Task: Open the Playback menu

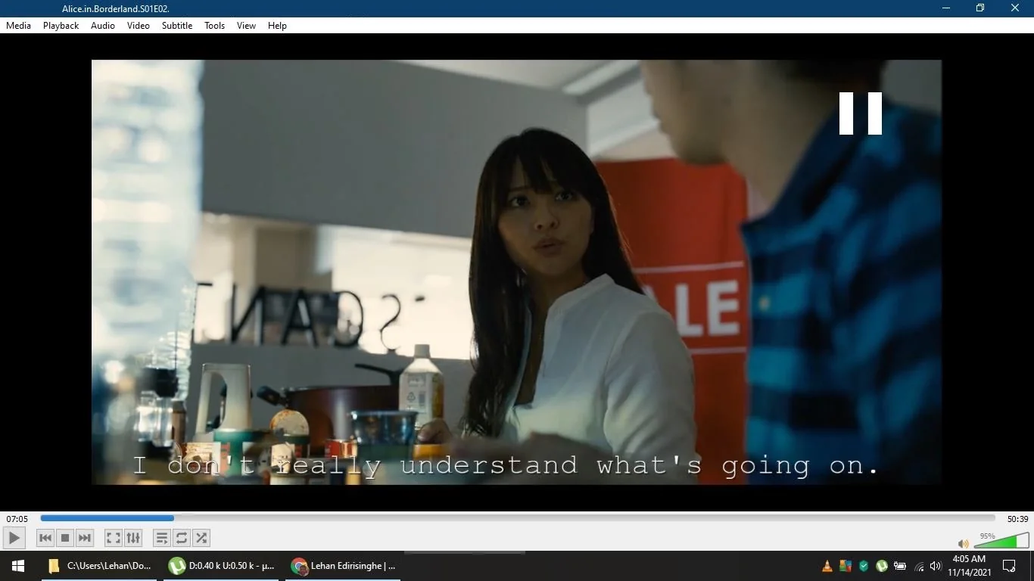Action: point(61,26)
